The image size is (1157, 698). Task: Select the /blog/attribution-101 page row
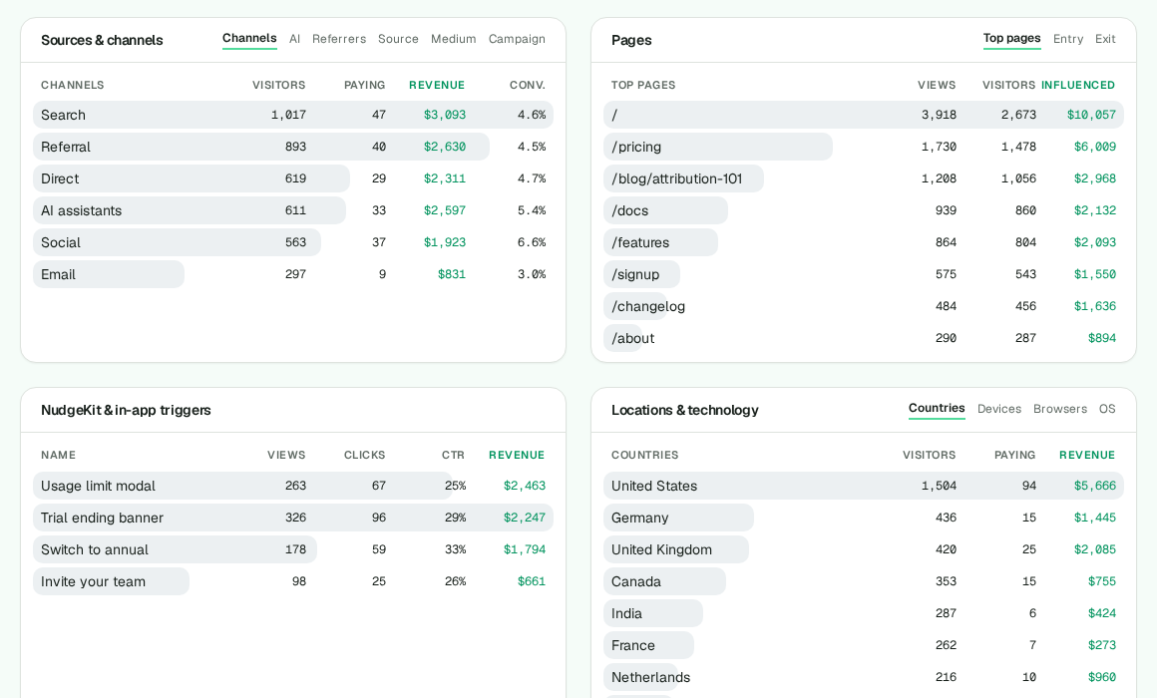(x=864, y=178)
